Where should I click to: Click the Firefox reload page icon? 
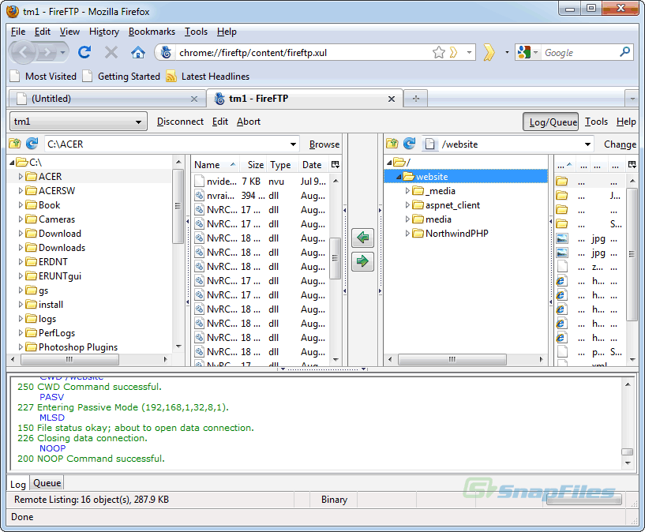[x=84, y=52]
